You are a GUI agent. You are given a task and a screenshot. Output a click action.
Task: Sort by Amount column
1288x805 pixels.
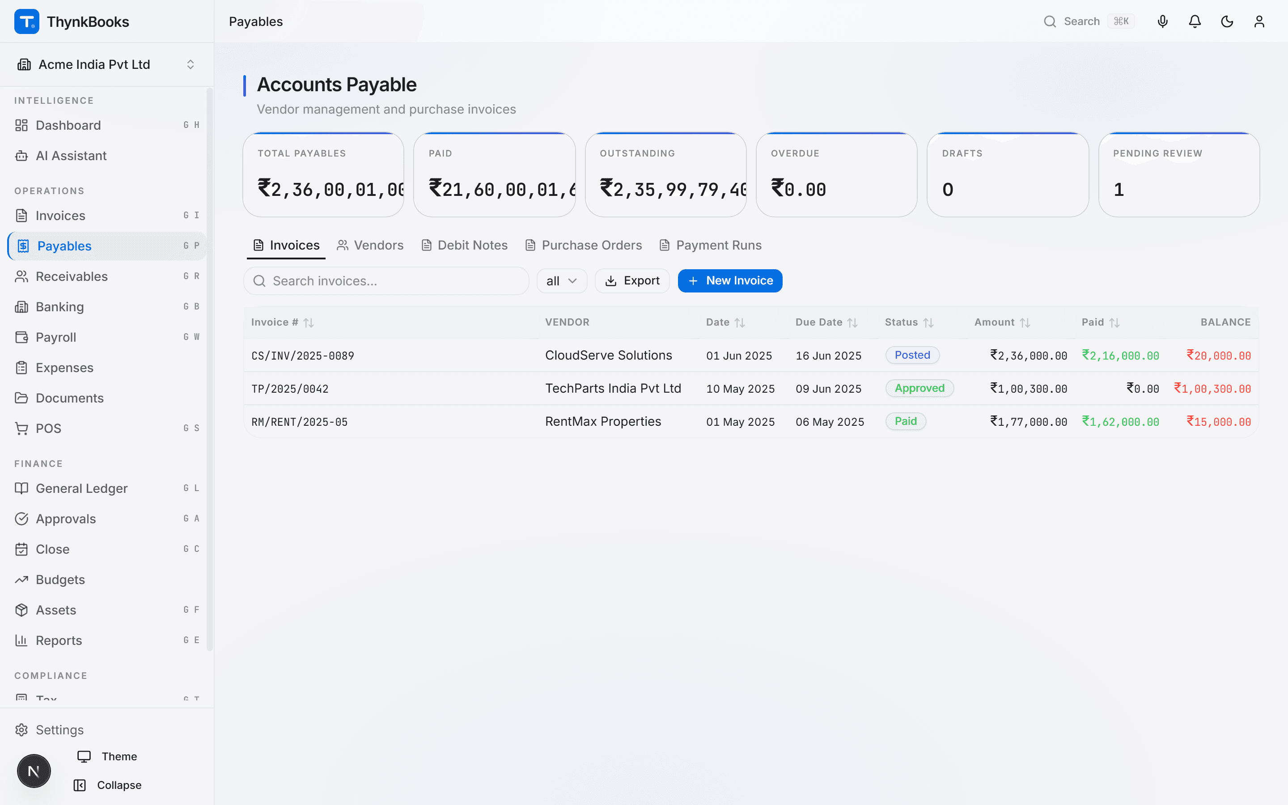[x=1002, y=322]
